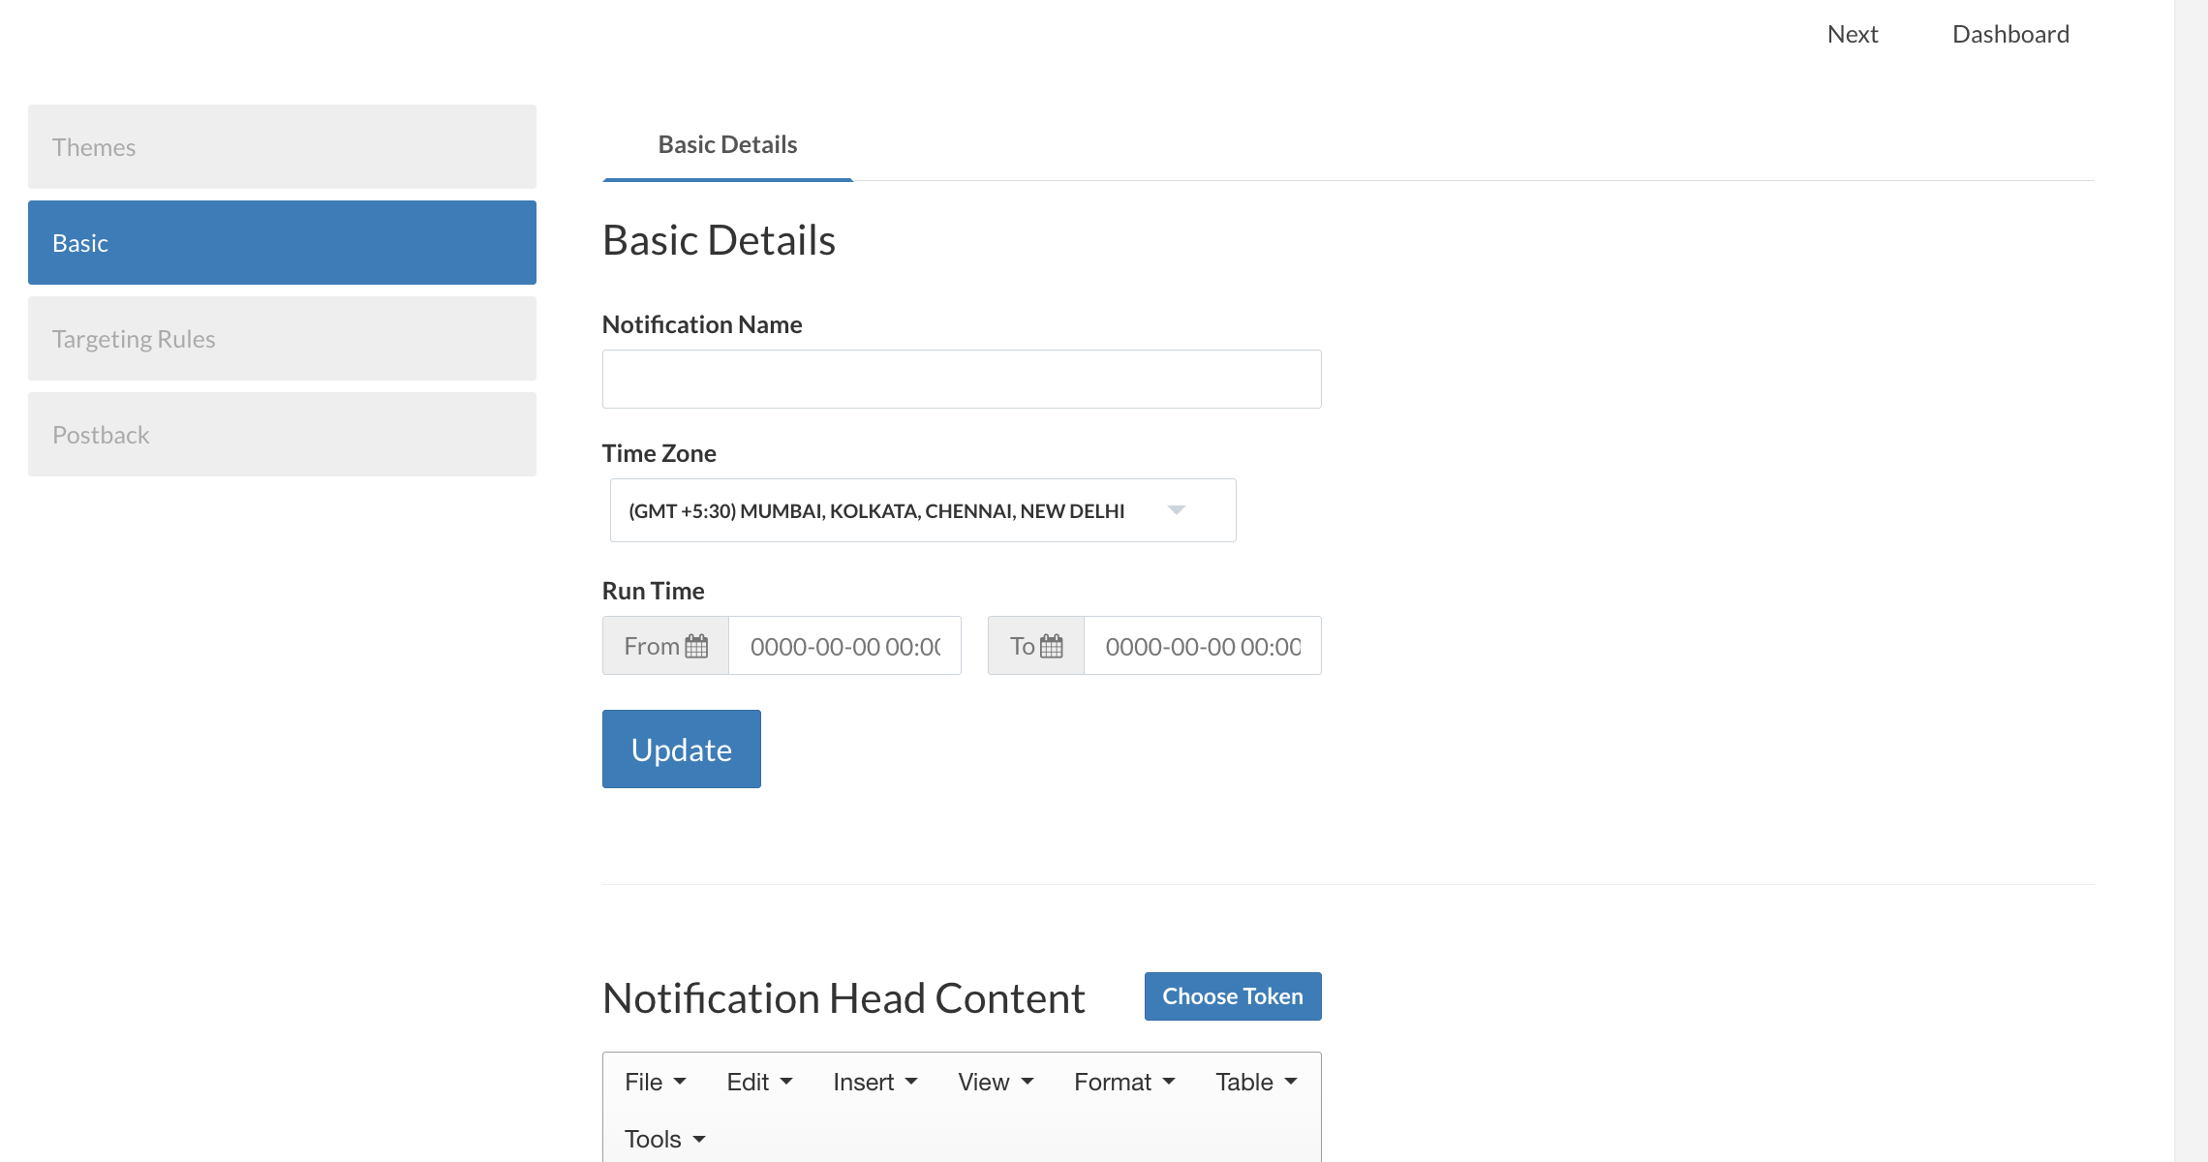Open the Table menu
The height and width of the screenshot is (1162, 2208).
tap(1256, 1082)
